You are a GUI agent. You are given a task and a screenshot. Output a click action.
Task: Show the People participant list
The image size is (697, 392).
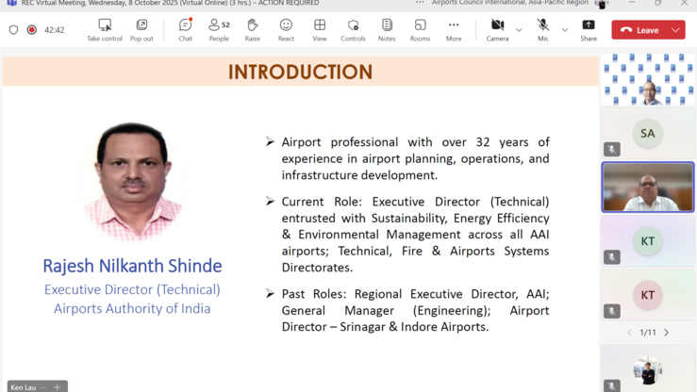click(x=219, y=29)
